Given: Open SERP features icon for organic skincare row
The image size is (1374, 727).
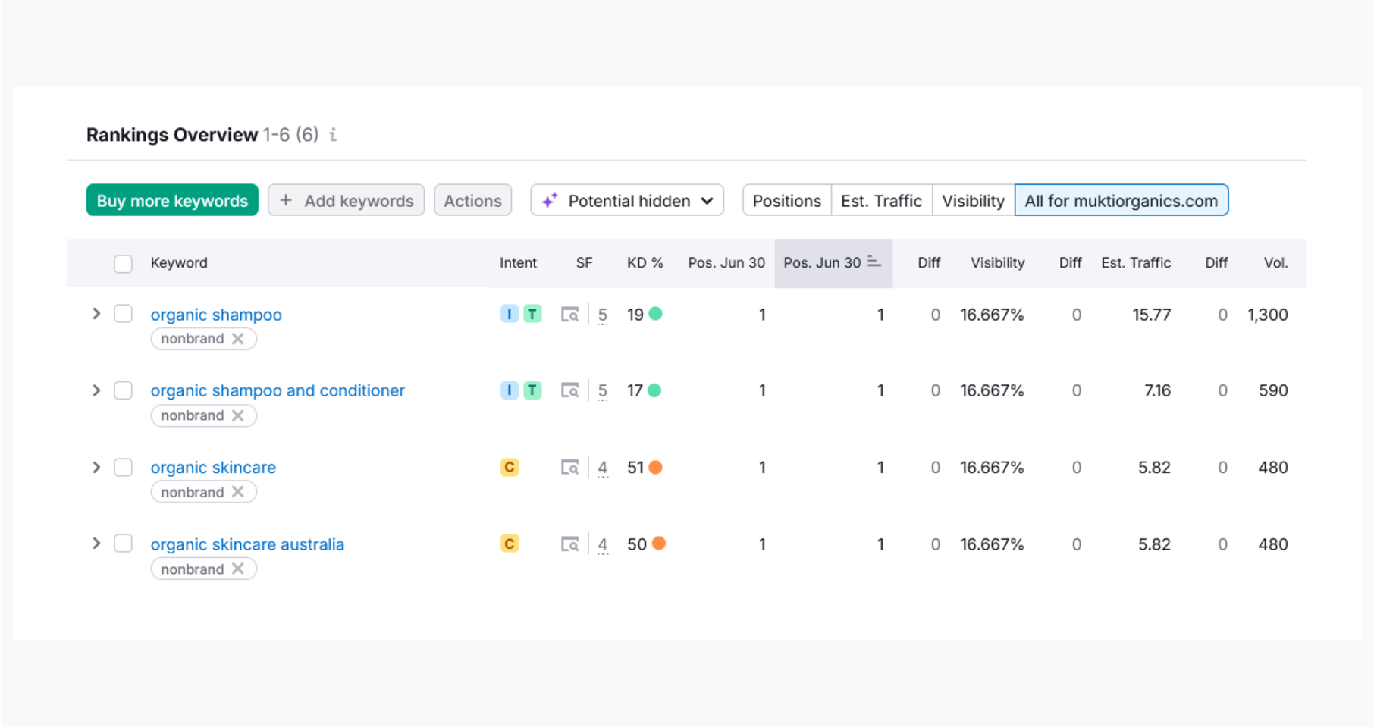Looking at the screenshot, I should point(569,467).
